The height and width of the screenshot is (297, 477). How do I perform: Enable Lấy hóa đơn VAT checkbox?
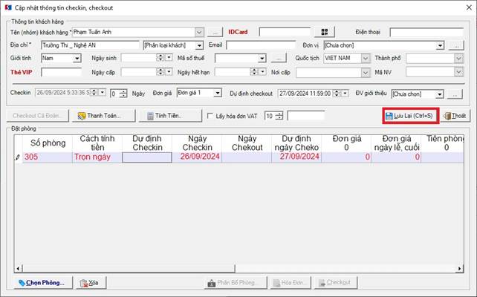tap(210, 116)
